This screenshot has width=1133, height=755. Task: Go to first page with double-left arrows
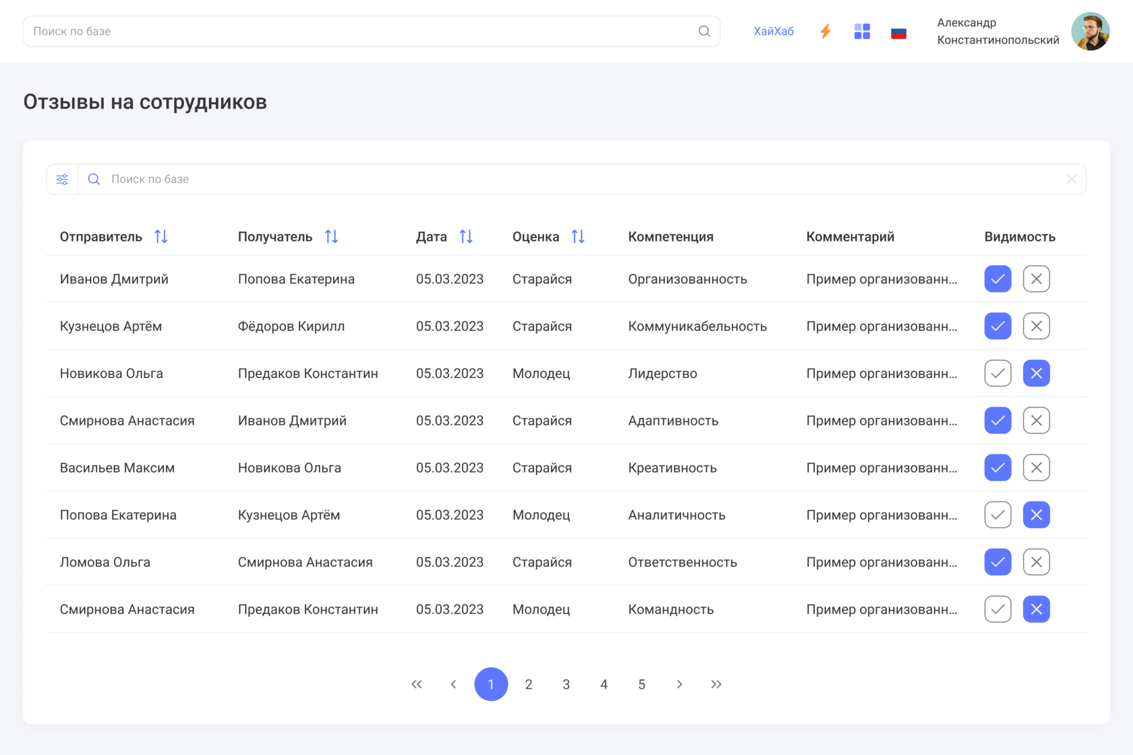click(x=417, y=684)
